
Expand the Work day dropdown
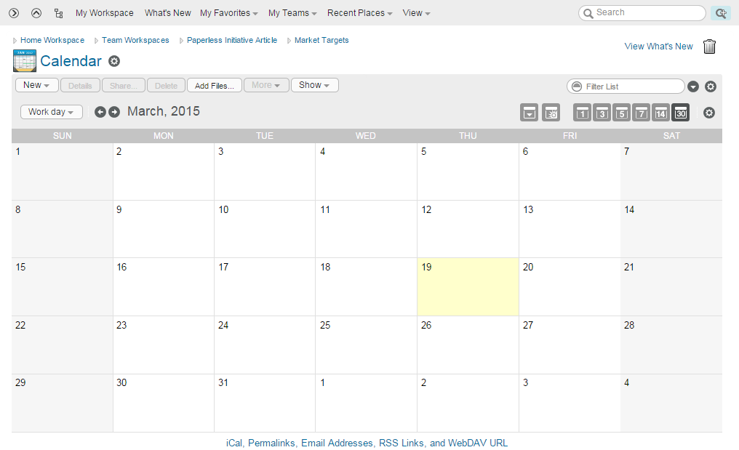point(51,112)
